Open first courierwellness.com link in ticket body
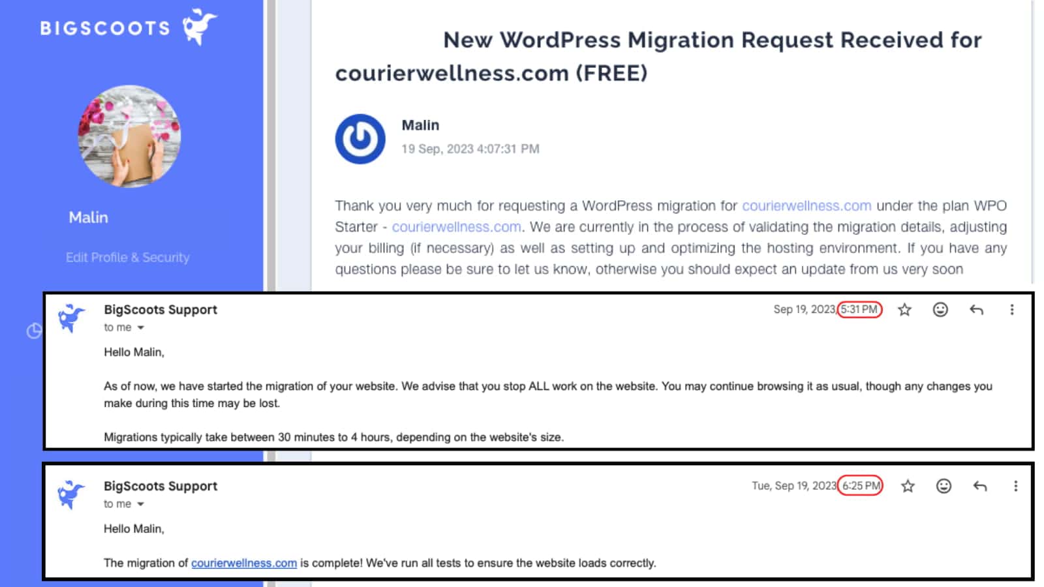This screenshot has height=587, width=1044. point(806,206)
